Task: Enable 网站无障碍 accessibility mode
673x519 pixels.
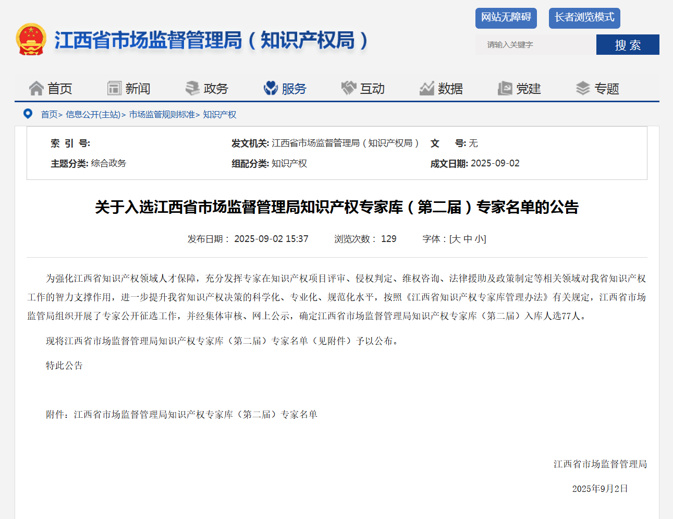Action: click(506, 18)
